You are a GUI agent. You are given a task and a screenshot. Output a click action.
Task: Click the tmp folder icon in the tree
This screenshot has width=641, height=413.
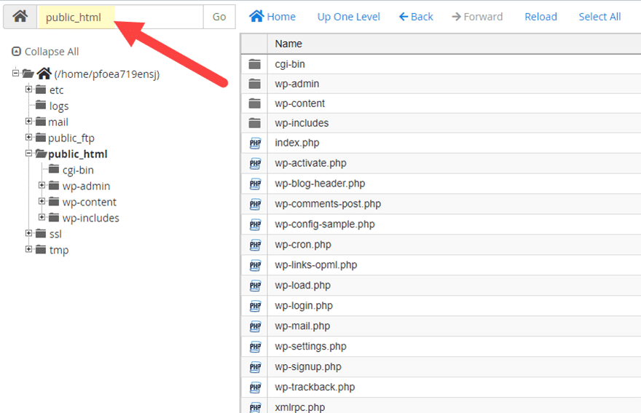pos(41,249)
